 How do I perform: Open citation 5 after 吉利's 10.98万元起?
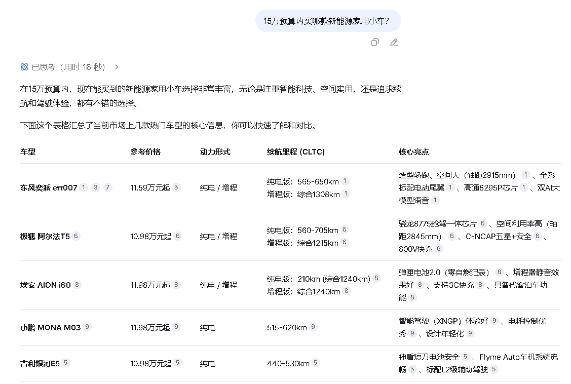click(x=178, y=363)
